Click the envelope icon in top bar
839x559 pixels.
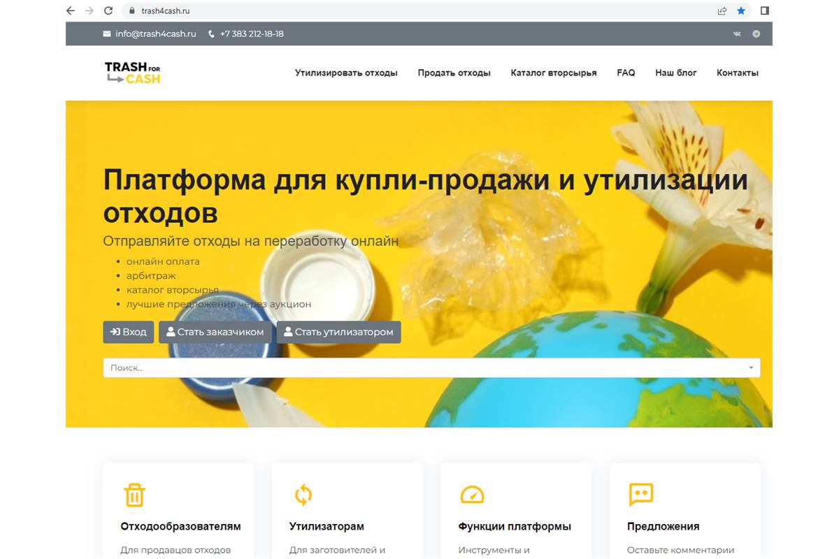(107, 34)
